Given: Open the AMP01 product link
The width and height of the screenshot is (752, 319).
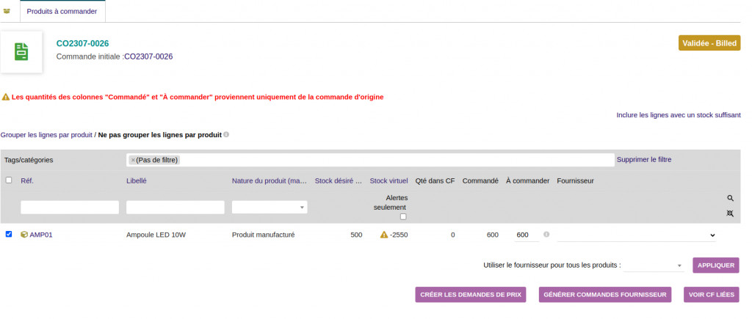Looking at the screenshot, I should 41,235.
